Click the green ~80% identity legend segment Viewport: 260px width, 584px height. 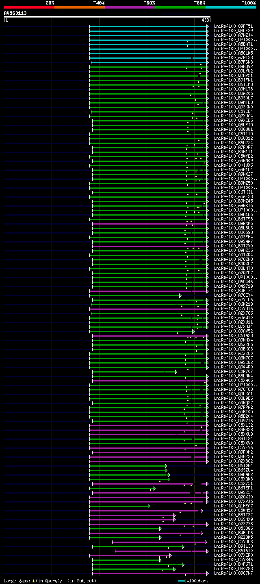180,7
